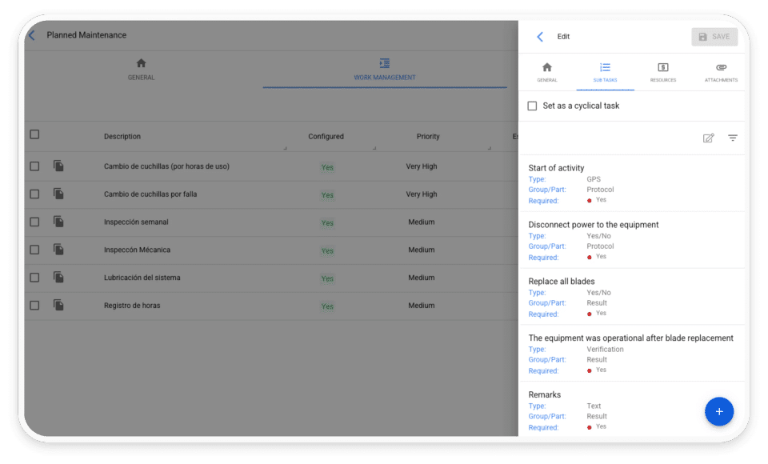Click Inspección semanal description cell
Viewport: 768px width, 464px height.
click(136, 222)
